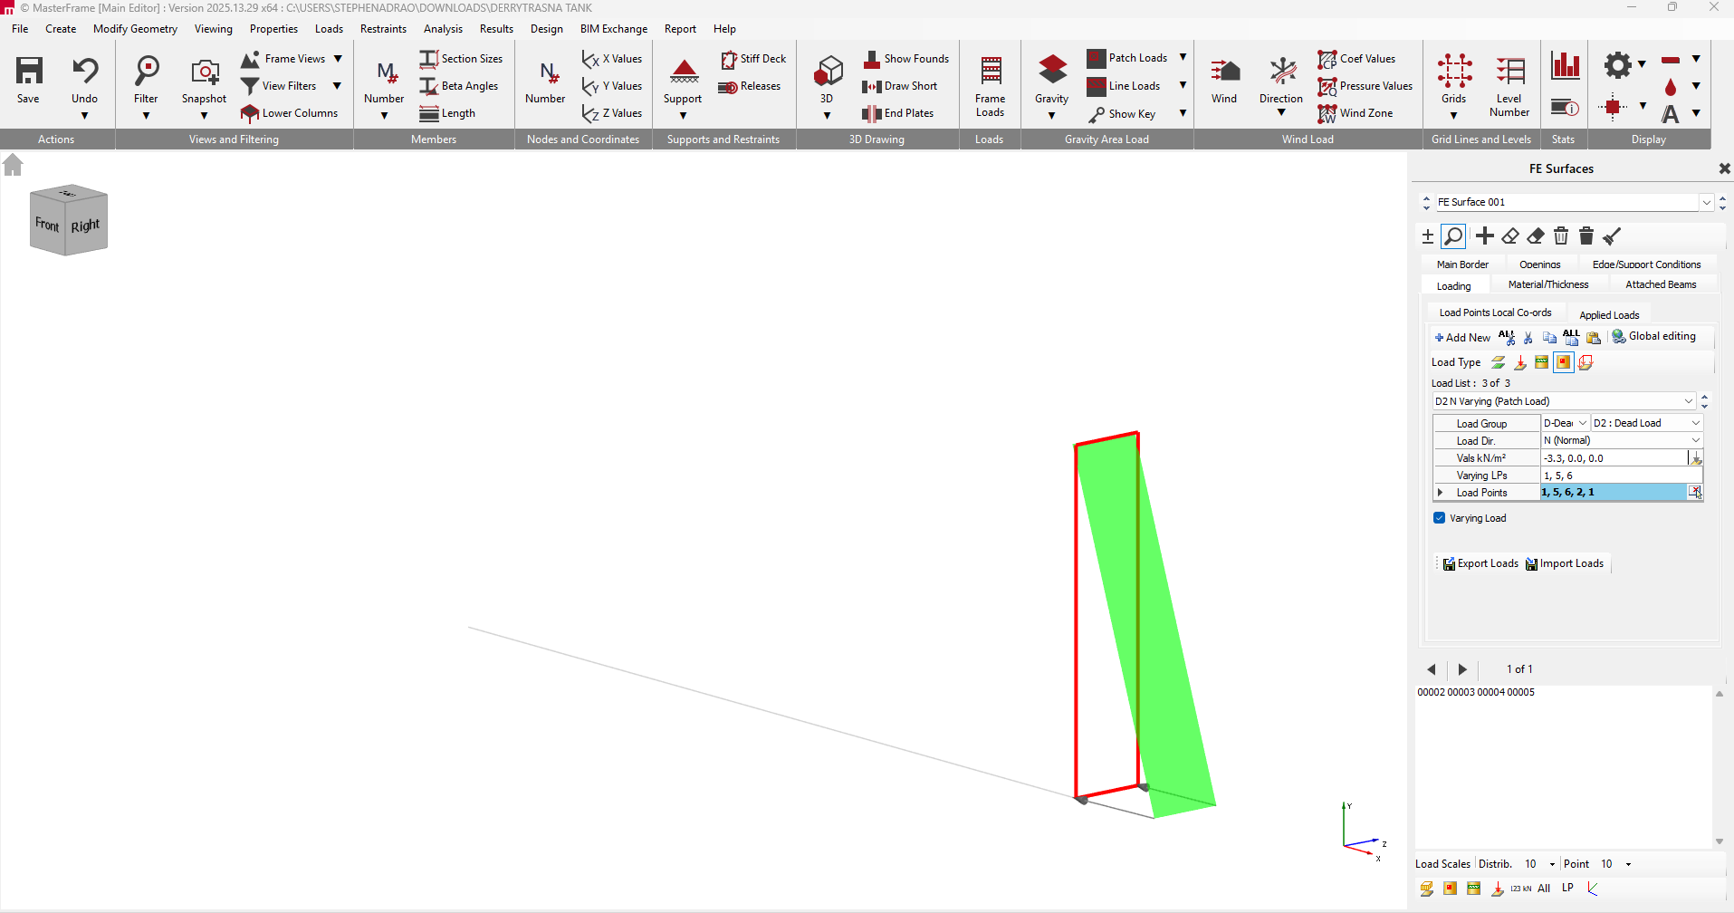Click the magnifier icon in FE Surfaces
Viewport: 1734px width, 913px height.
pos(1453,236)
